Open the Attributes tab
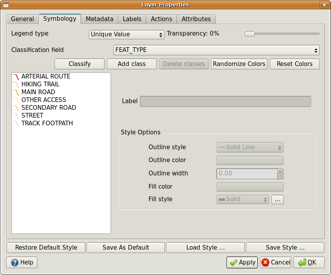331x275 pixels. tap(196, 19)
